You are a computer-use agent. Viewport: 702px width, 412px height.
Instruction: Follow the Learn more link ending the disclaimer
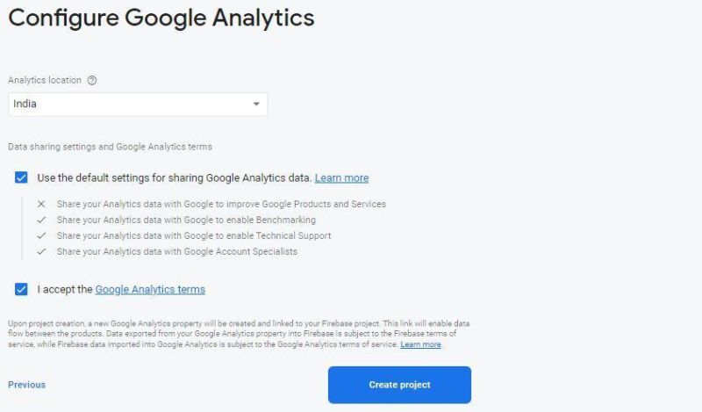tap(420, 344)
